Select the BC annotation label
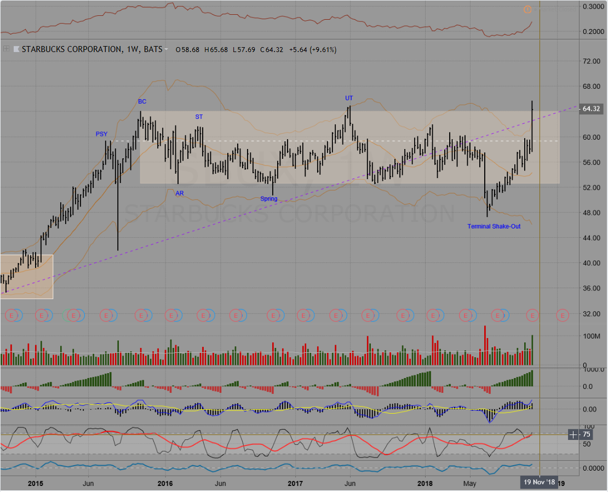608x492 pixels. click(142, 101)
